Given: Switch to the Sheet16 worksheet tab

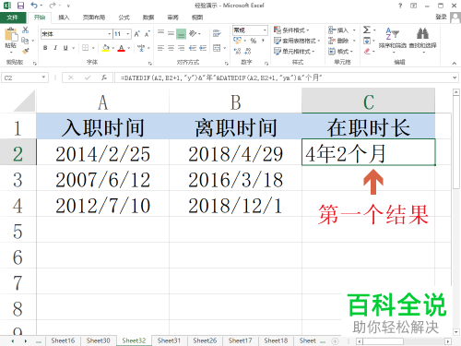Looking at the screenshot, I should 63,340.
